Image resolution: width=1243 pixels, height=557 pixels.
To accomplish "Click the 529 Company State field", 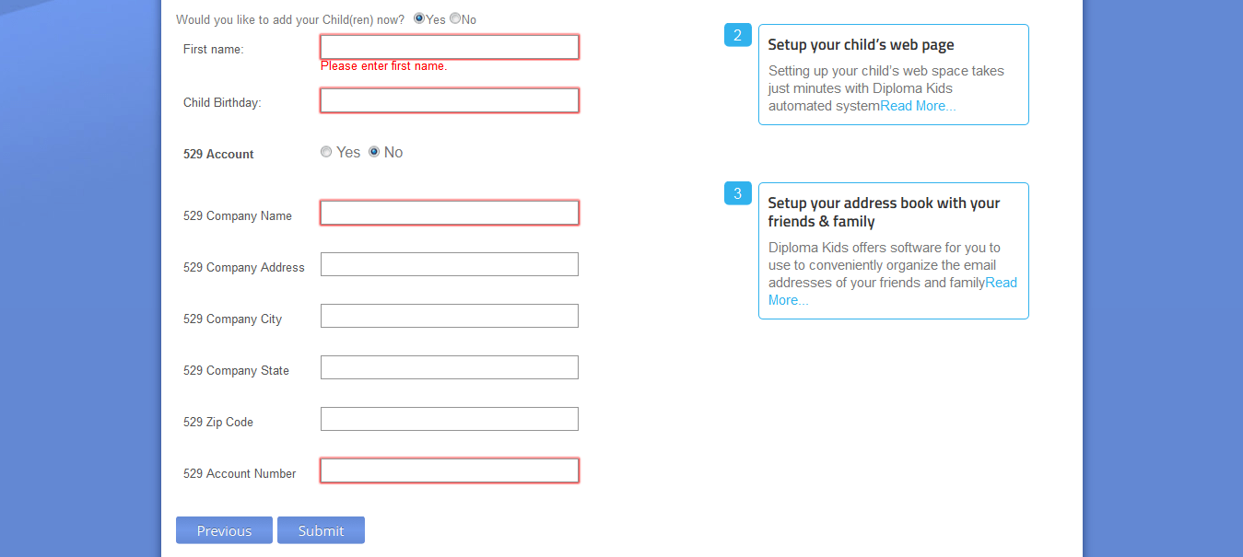I will (x=449, y=366).
